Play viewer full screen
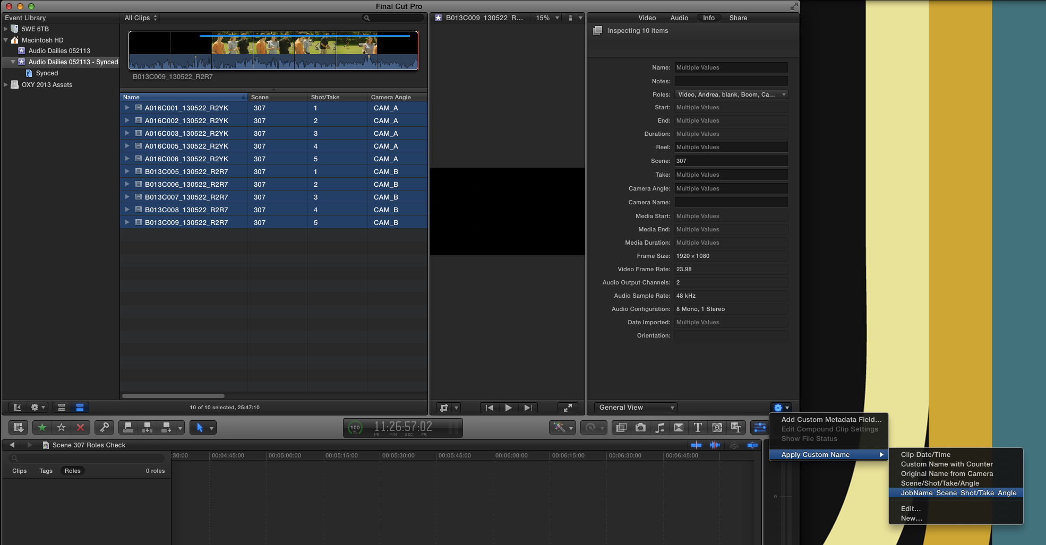This screenshot has height=545, width=1046. [568, 407]
